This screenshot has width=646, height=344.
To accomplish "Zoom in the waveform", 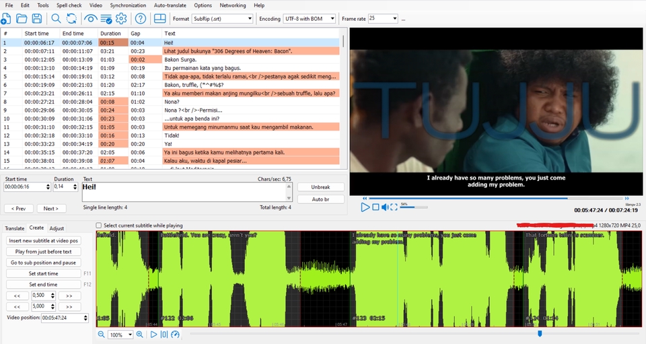I will tap(140, 335).
